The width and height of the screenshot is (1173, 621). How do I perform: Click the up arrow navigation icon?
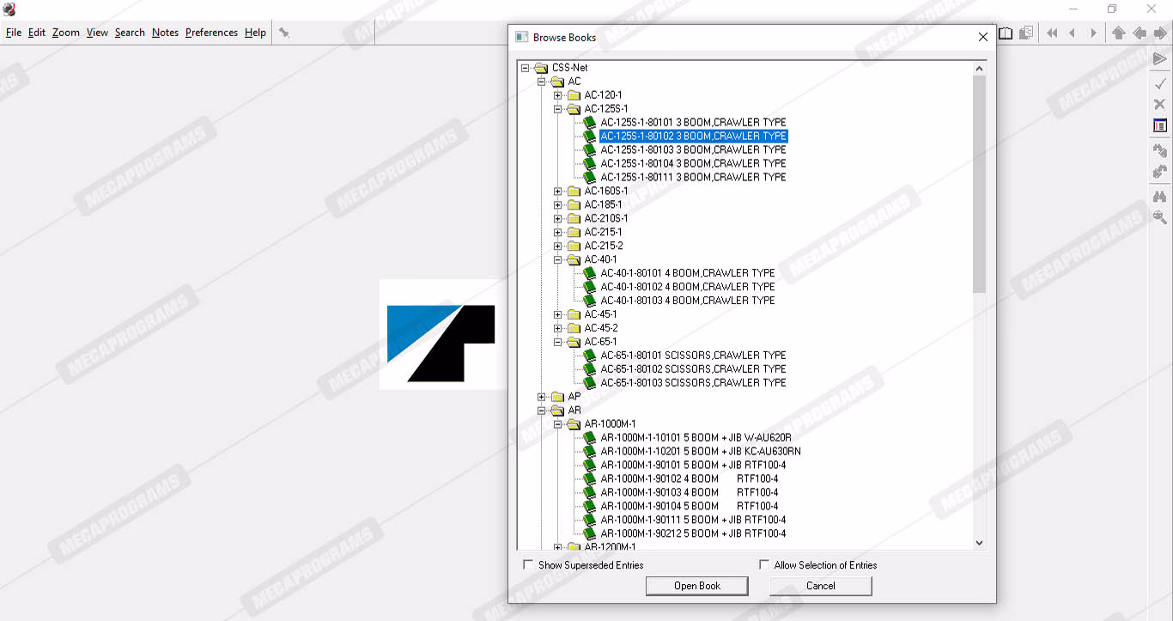(x=1118, y=33)
